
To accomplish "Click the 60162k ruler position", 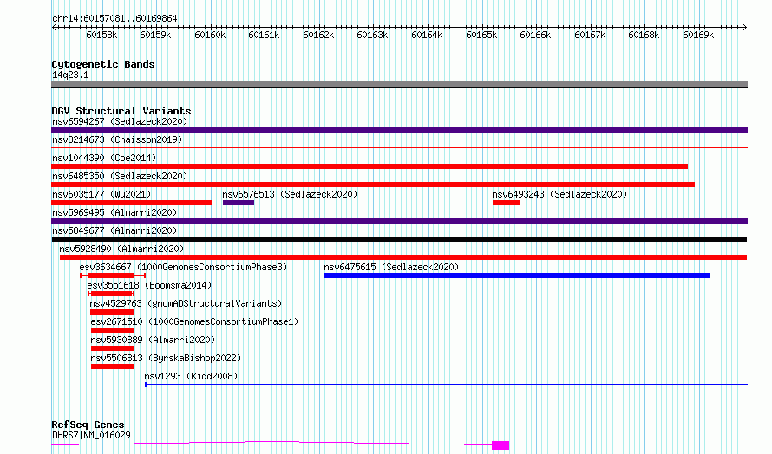I will tap(318, 35).
